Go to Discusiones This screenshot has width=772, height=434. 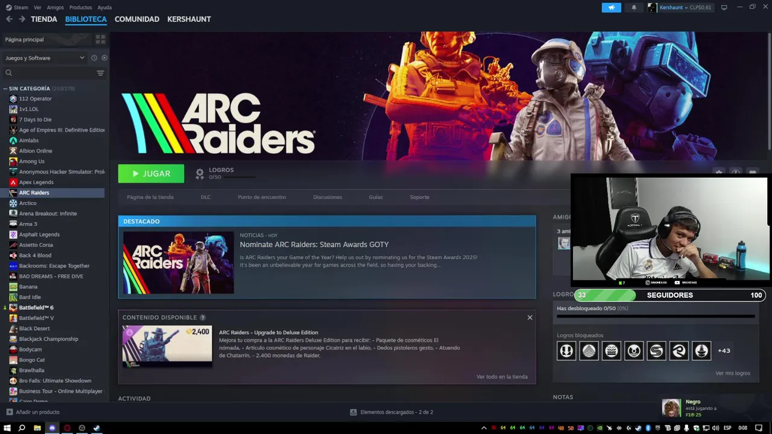pos(327,197)
